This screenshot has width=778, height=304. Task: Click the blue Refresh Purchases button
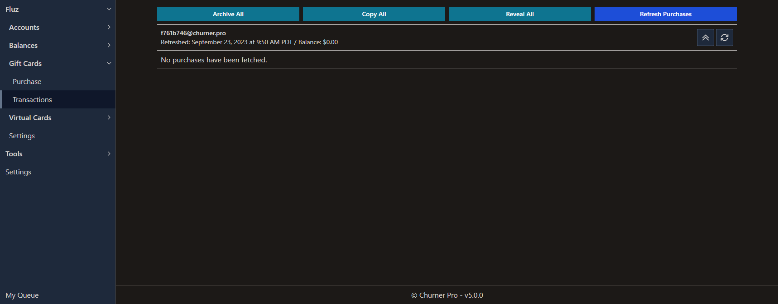point(665,14)
